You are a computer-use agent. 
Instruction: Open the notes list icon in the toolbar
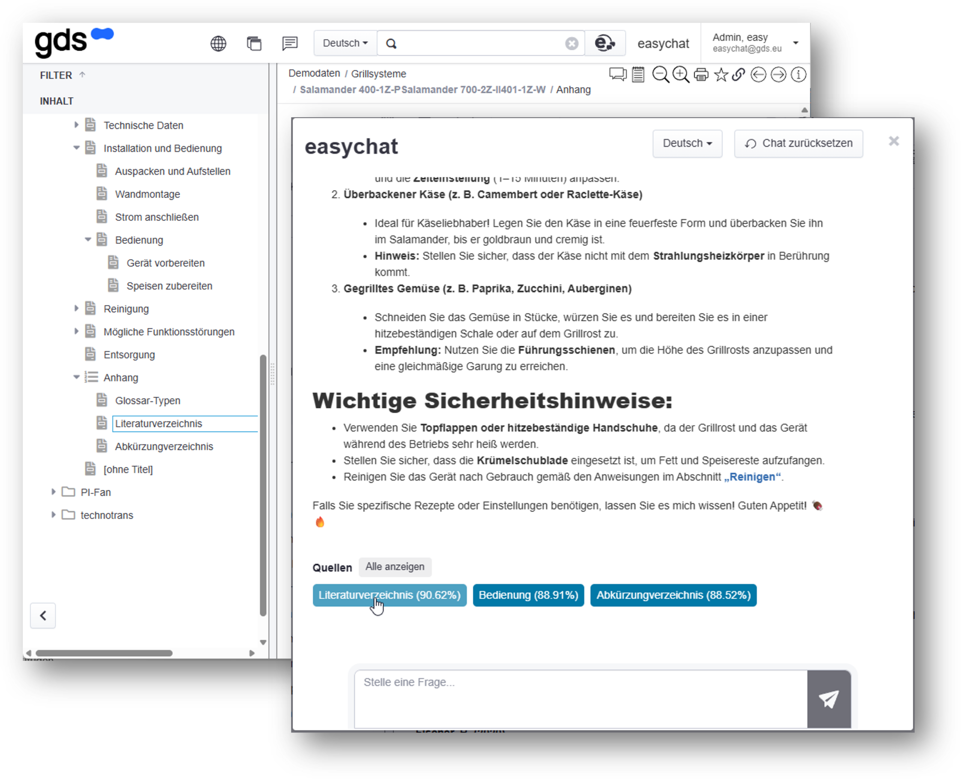pyautogui.click(x=638, y=74)
